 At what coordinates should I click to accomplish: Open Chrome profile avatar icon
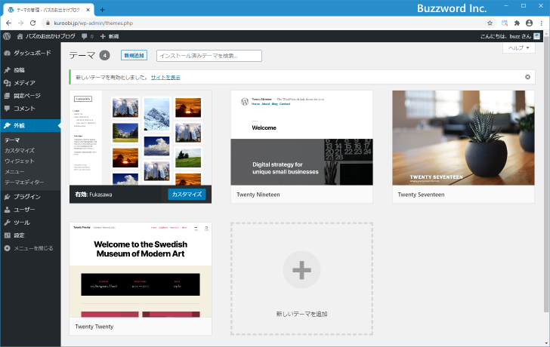pyautogui.click(x=529, y=23)
